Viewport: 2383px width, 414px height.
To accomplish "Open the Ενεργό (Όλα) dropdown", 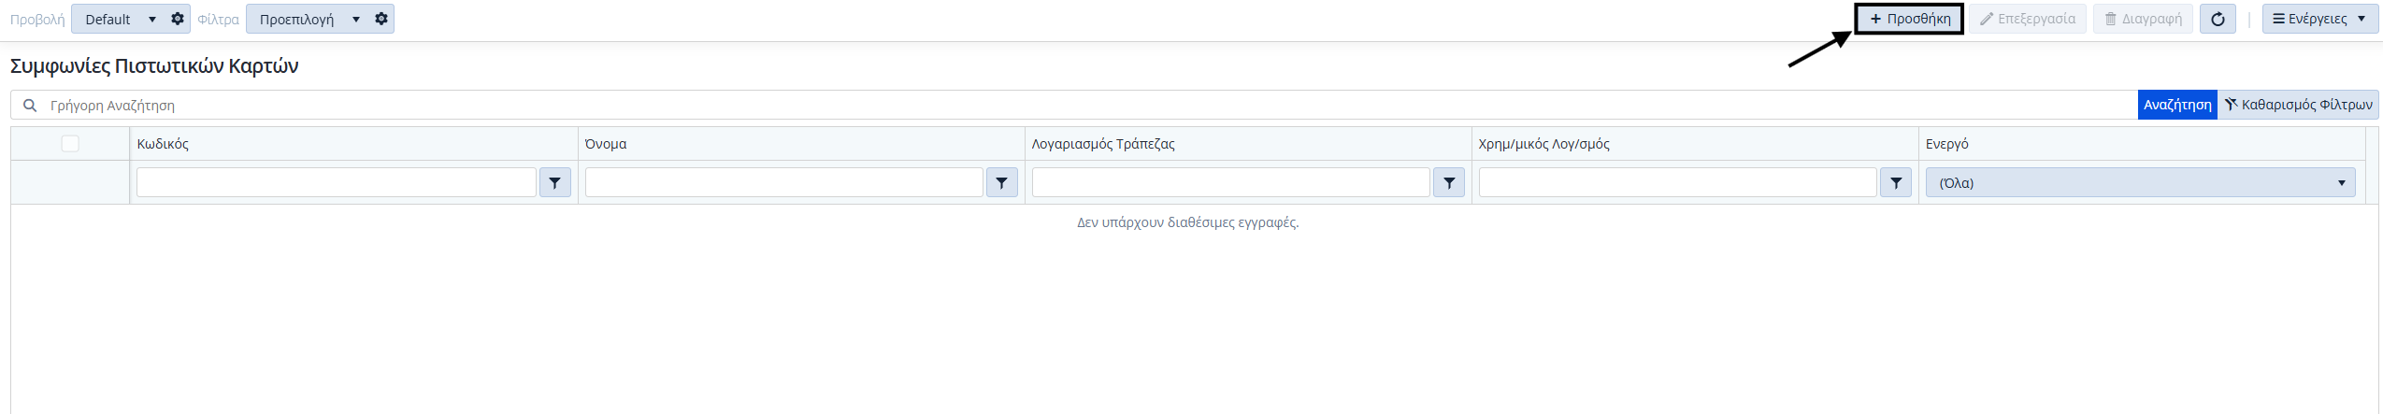I will coord(2140,183).
